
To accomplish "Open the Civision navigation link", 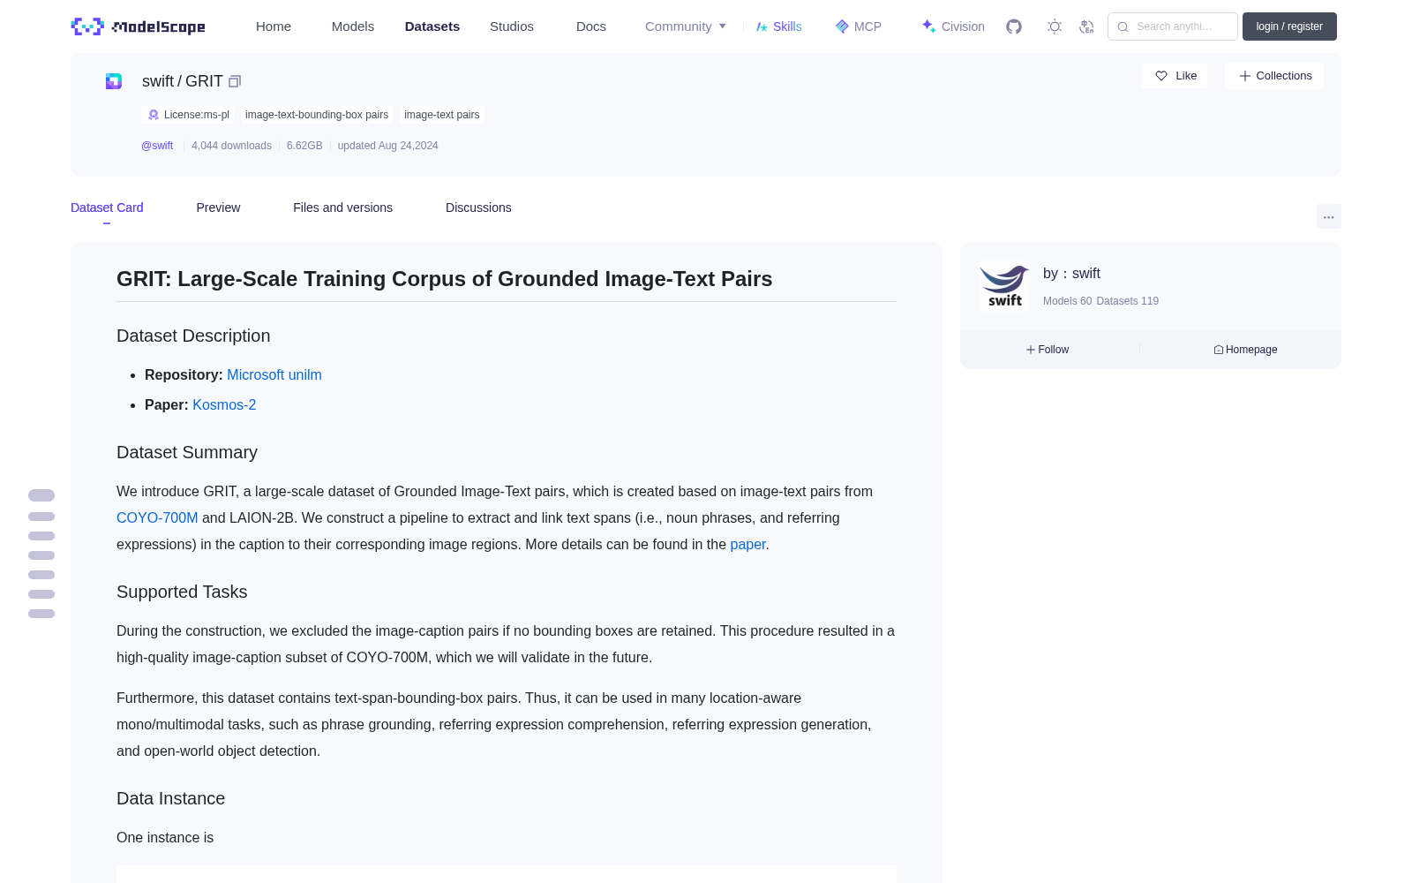I will 952,26.
